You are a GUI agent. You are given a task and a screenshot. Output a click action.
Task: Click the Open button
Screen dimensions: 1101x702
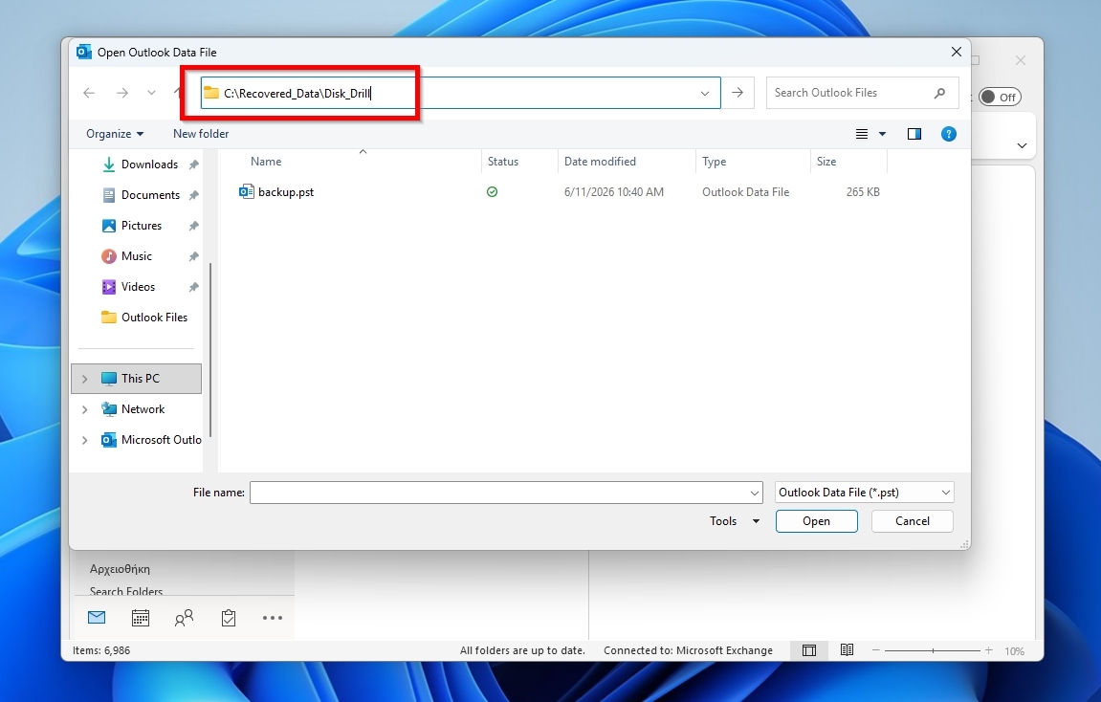point(817,521)
